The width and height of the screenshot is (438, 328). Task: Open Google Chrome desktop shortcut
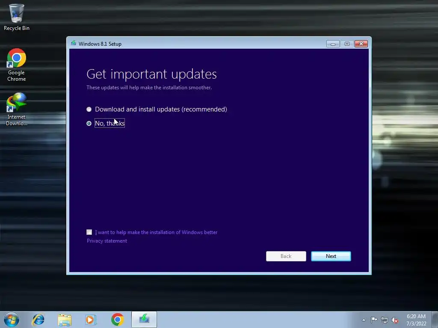click(17, 65)
